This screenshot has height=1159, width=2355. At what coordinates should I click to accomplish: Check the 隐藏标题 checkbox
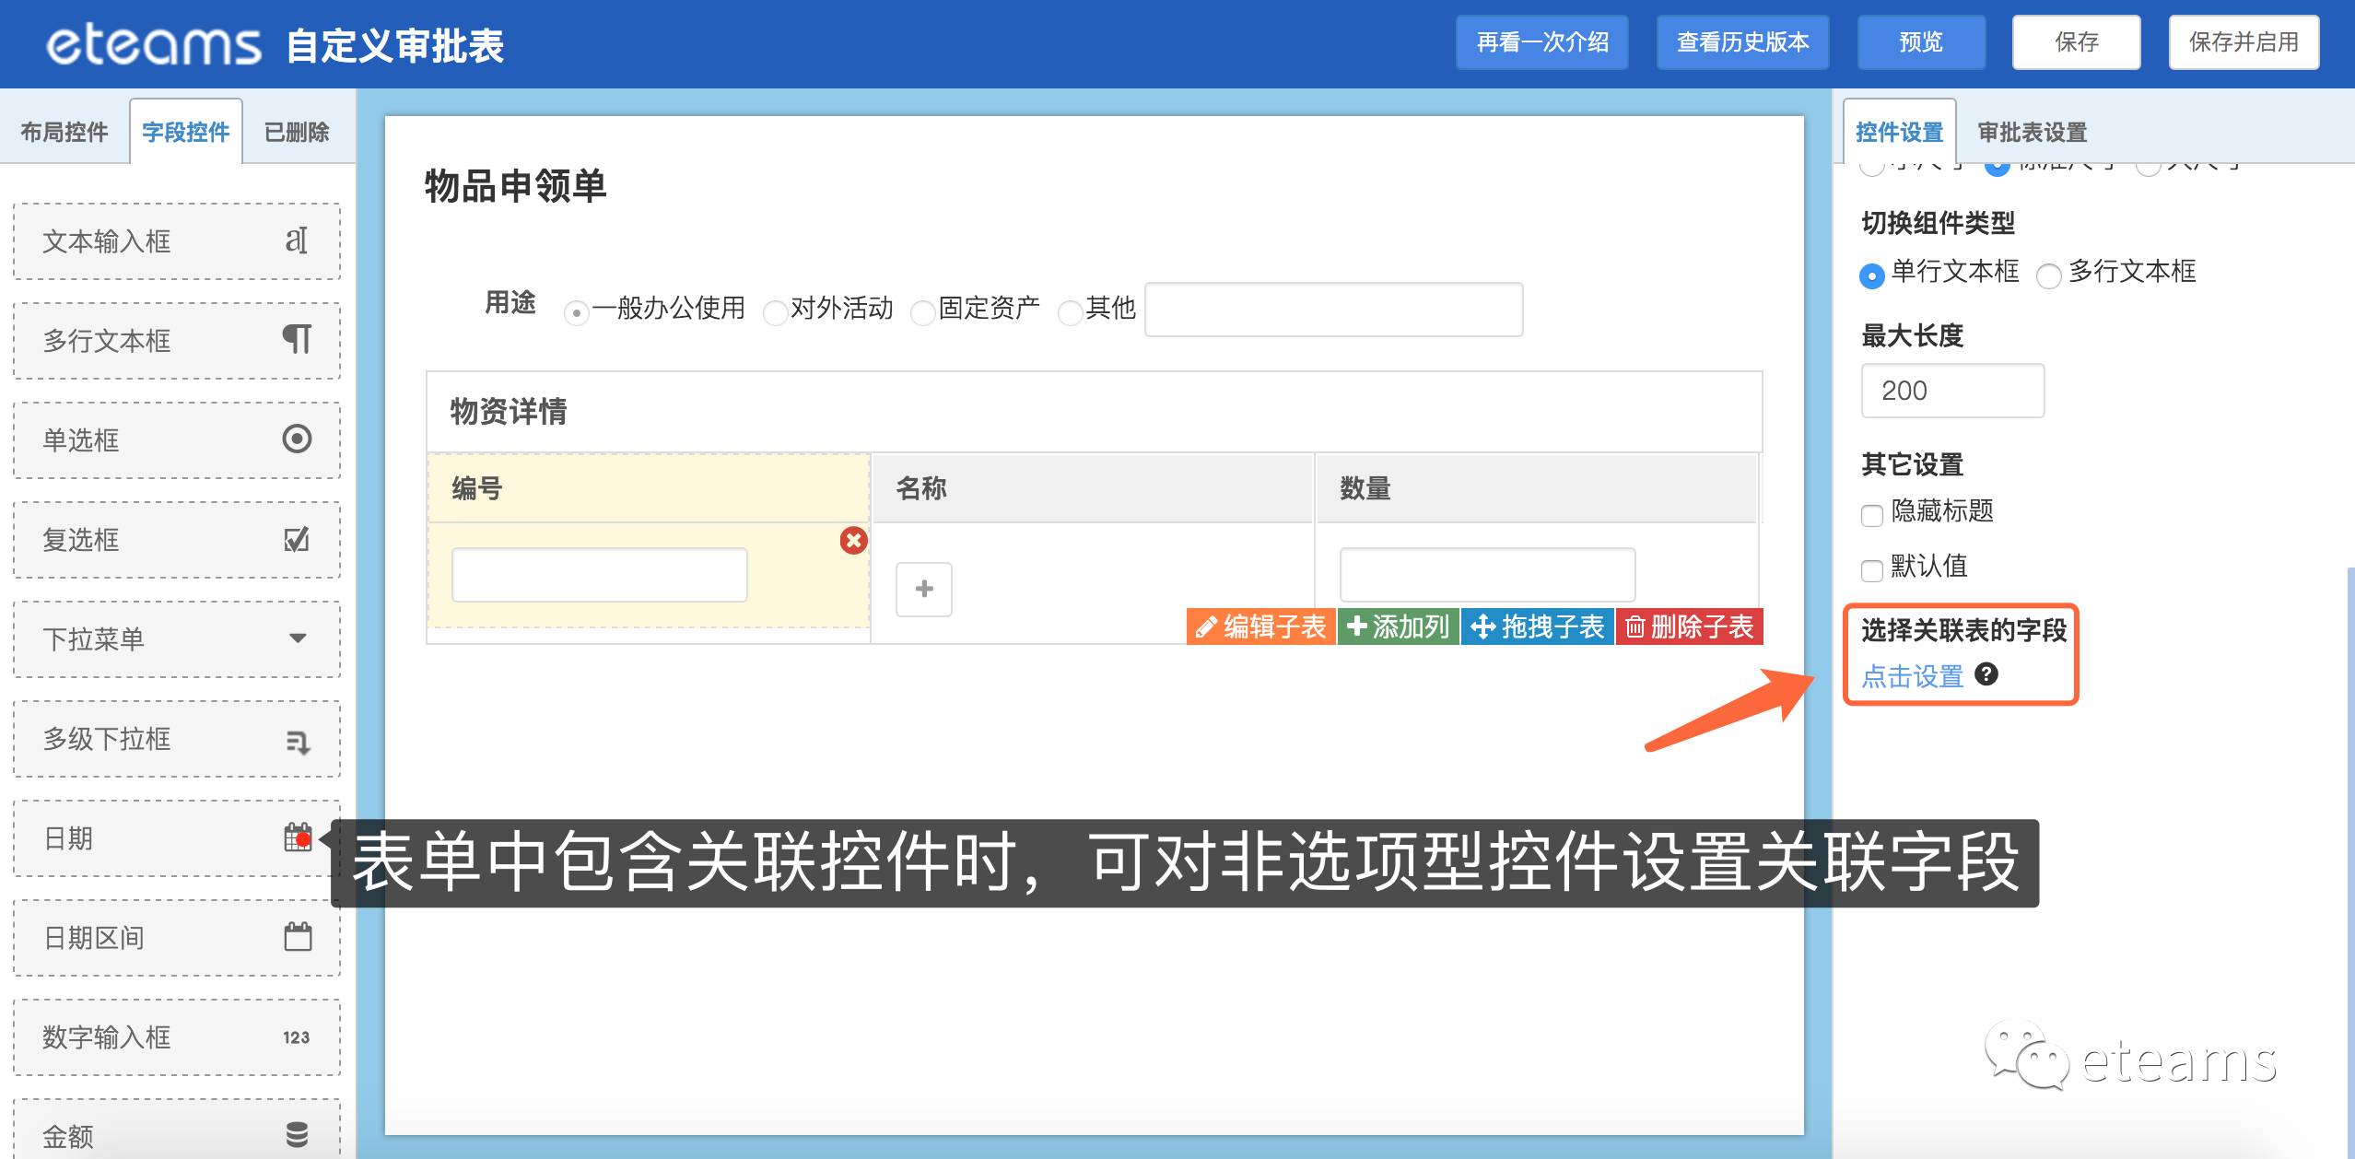pos(1871,515)
